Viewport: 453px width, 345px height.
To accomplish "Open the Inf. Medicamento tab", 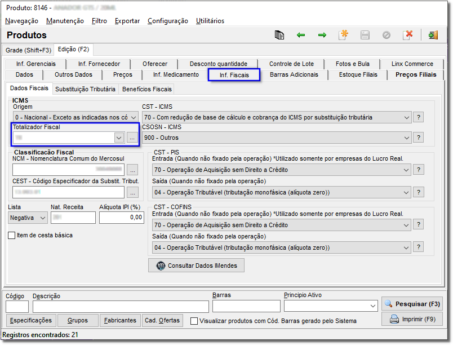I will (x=176, y=74).
